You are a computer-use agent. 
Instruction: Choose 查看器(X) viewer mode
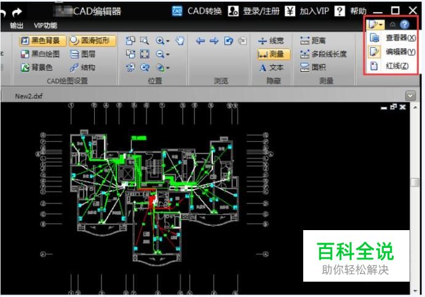point(392,38)
